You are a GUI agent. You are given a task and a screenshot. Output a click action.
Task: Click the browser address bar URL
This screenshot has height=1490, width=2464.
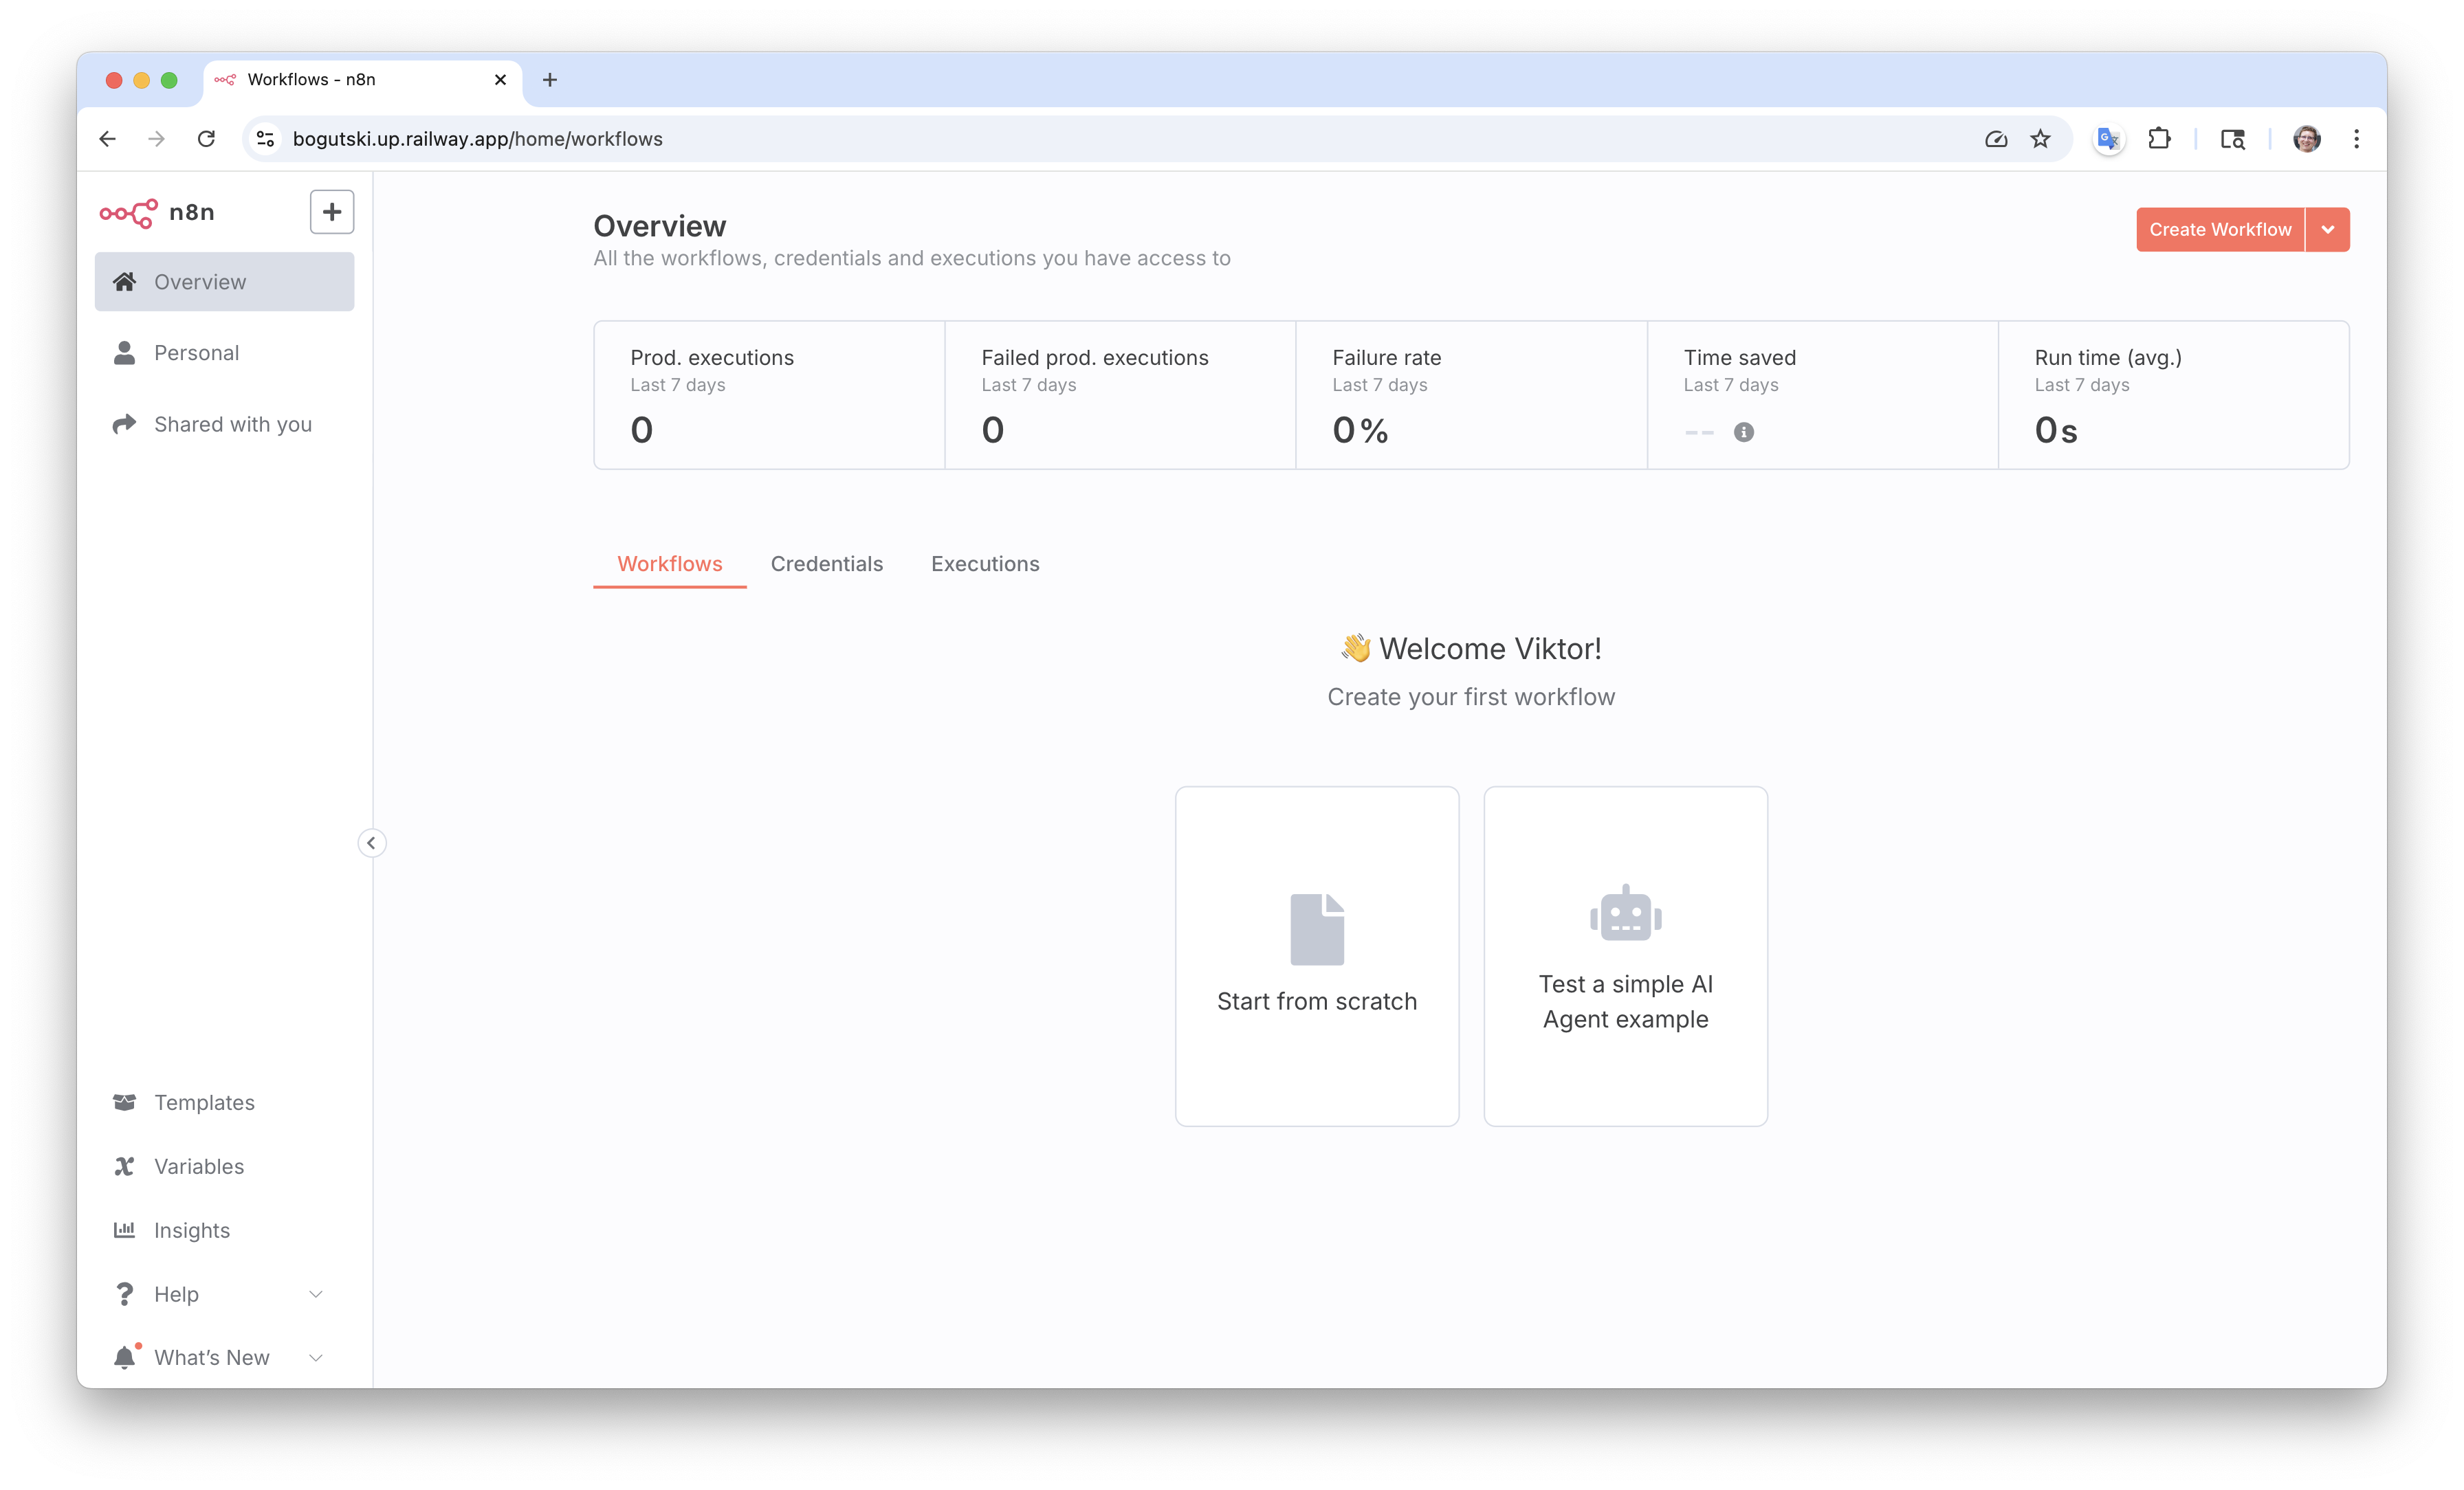(x=477, y=139)
